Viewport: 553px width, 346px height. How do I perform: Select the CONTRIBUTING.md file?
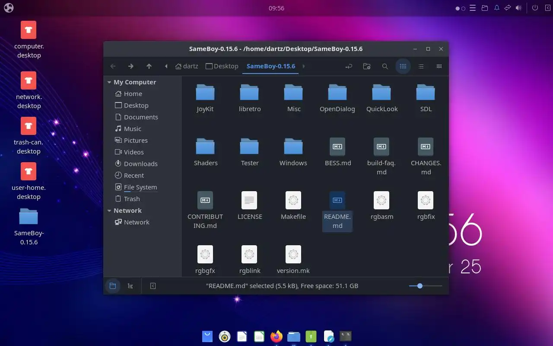coord(205,211)
